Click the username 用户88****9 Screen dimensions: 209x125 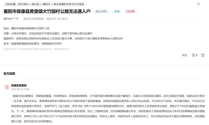pyautogui.click(x=11, y=19)
